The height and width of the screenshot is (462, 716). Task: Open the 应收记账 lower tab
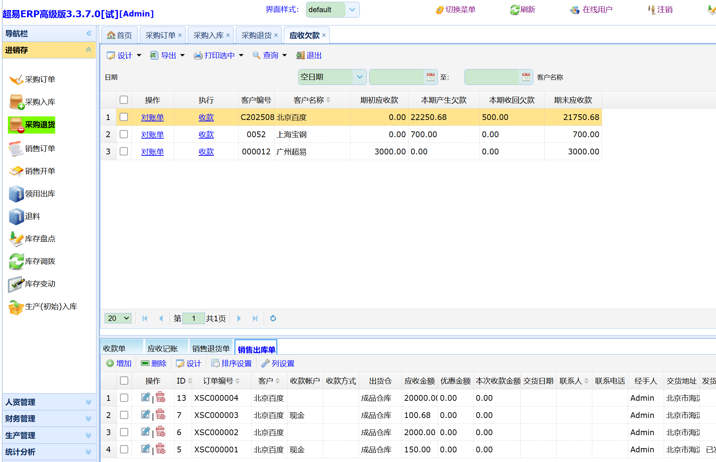coord(163,348)
